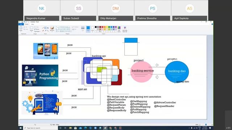Click Edit with Paint 3D button
The width and height of the screenshot is (232, 130).
click(125, 29)
